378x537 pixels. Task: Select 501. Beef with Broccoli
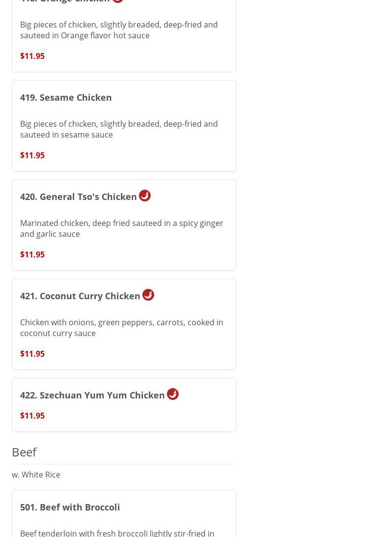70,507
